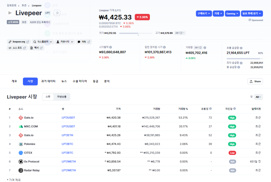Click the MXC.COM logo icon
The height and width of the screenshot is (182, 271).
coord(21,126)
